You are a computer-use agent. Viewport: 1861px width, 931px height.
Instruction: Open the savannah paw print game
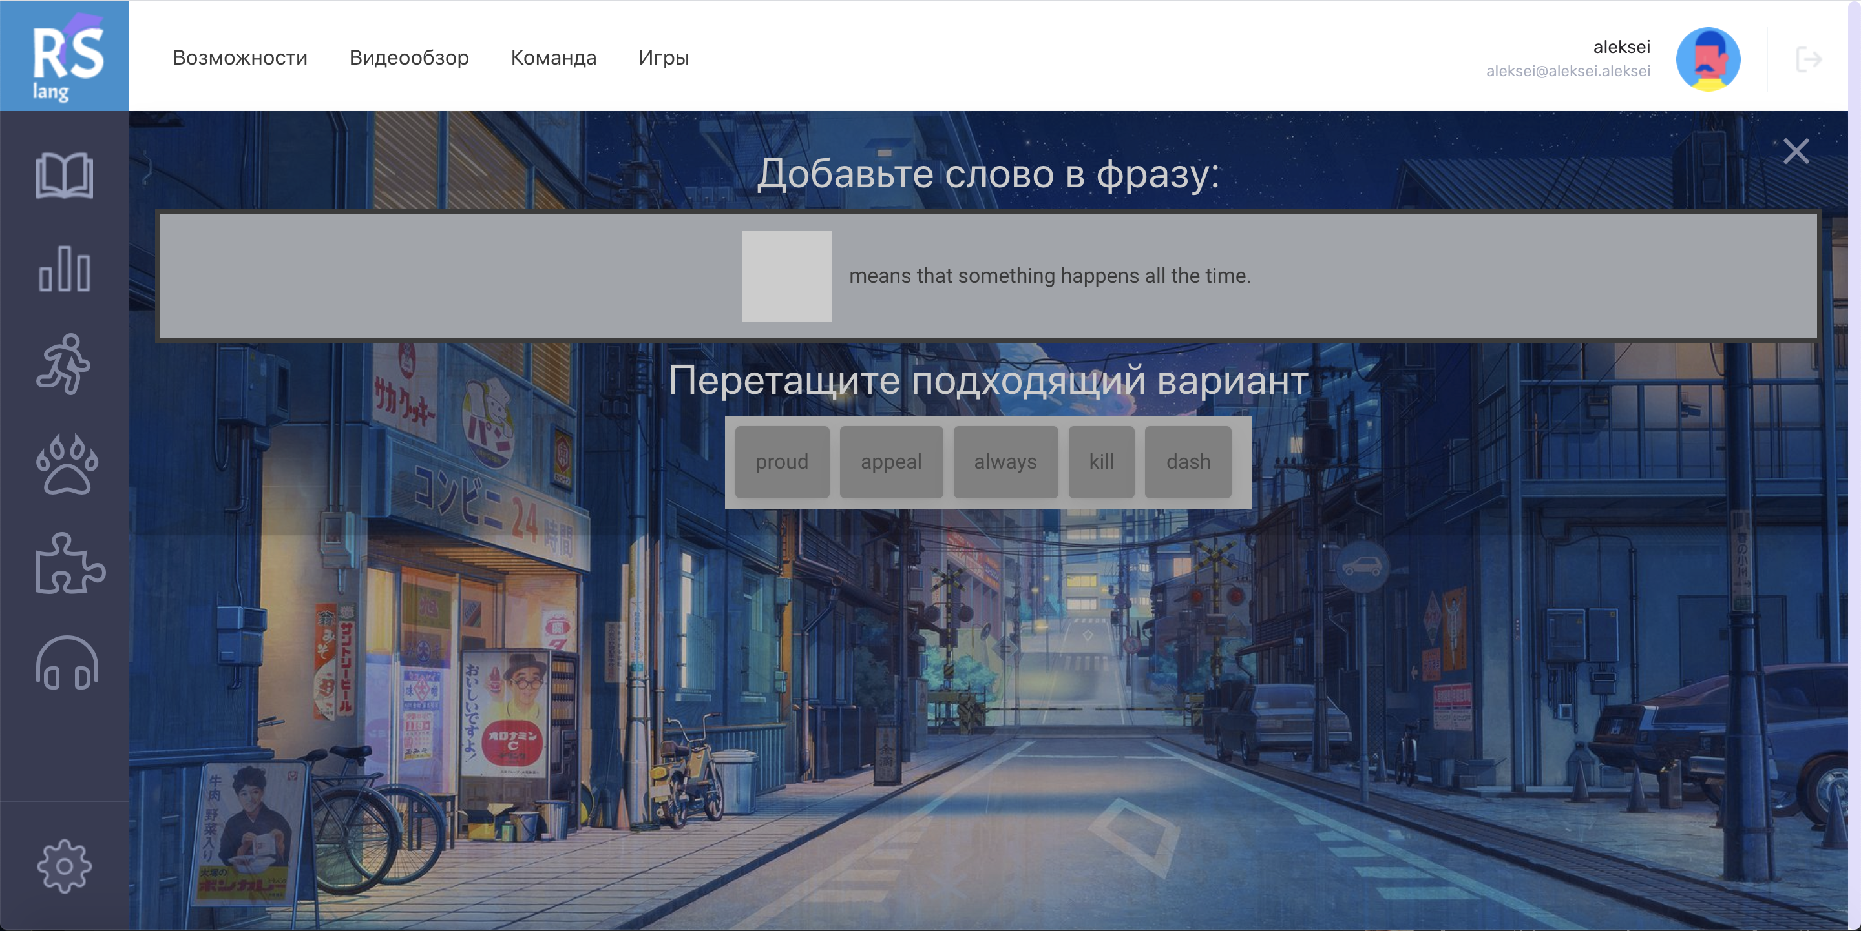(67, 465)
